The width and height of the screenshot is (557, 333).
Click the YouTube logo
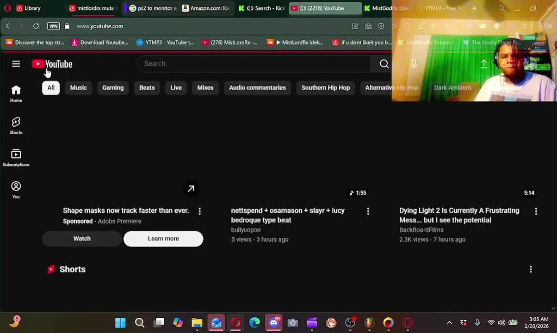click(x=52, y=64)
